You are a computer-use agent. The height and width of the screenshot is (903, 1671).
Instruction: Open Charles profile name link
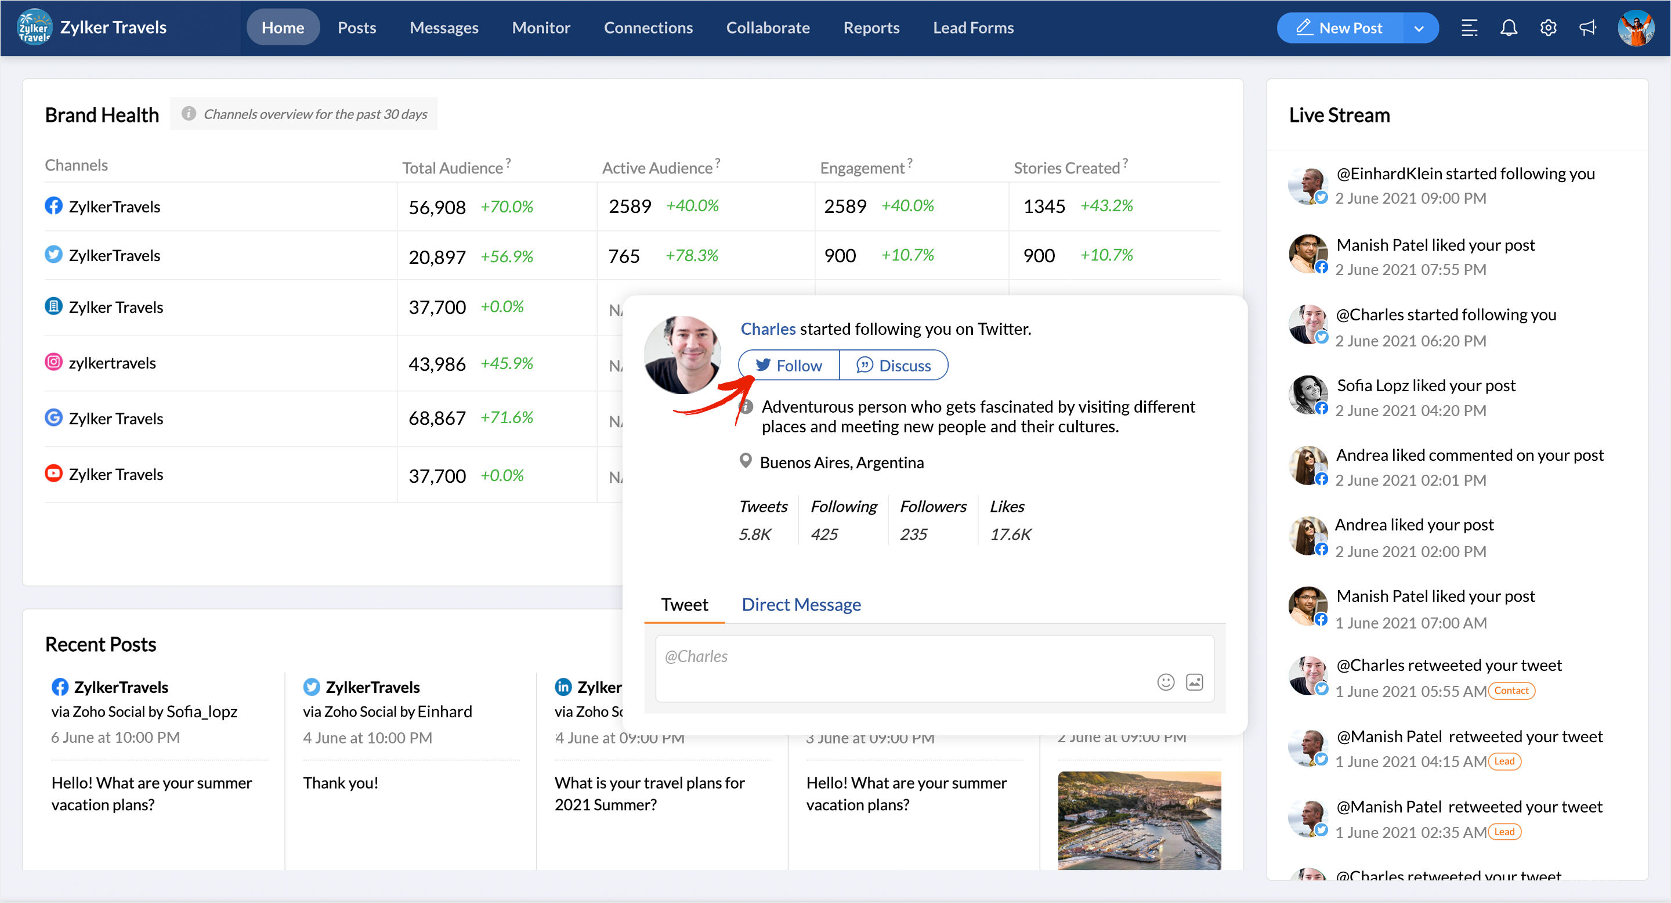768,329
